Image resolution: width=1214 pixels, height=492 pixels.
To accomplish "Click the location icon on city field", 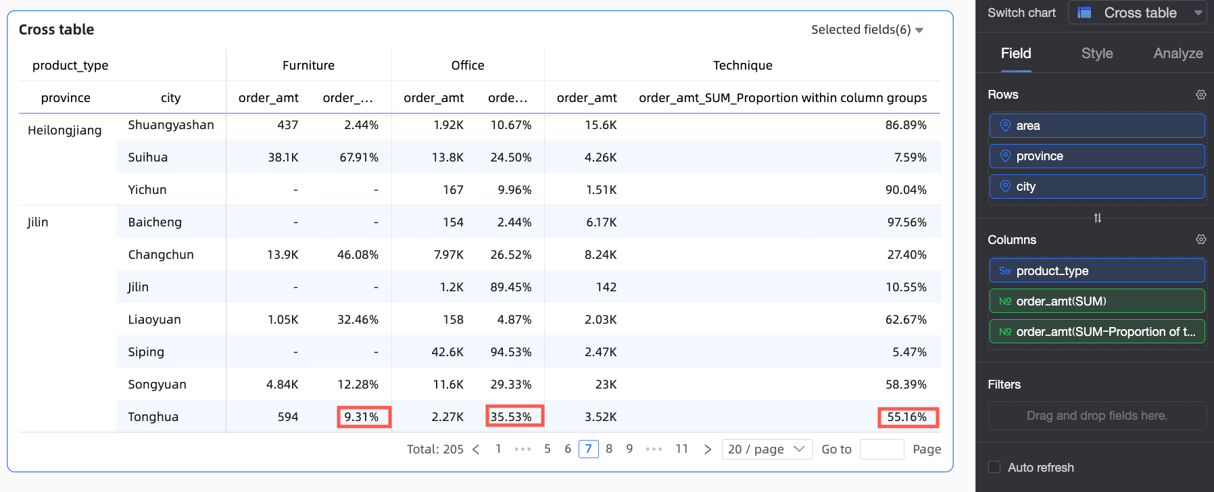I will coord(1005,187).
